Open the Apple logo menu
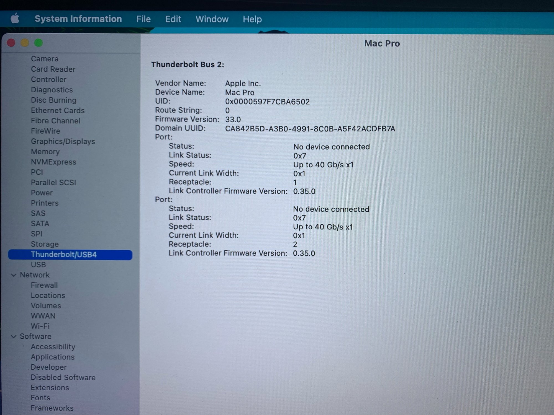Image resolution: width=554 pixels, height=415 pixels. click(x=15, y=19)
